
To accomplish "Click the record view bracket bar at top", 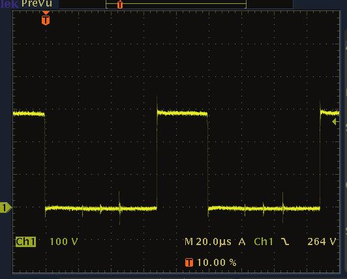I will click(x=176, y=4).
